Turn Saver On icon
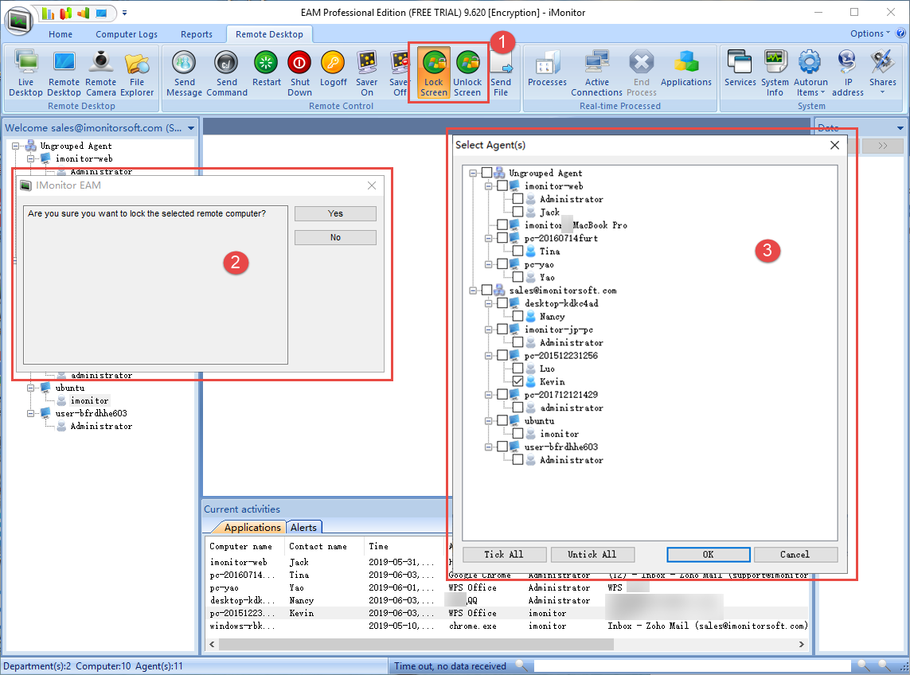The height and width of the screenshot is (675, 910). [x=367, y=73]
